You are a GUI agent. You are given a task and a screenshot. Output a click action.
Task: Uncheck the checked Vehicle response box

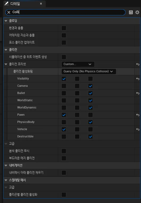pyautogui.click(x=64, y=129)
